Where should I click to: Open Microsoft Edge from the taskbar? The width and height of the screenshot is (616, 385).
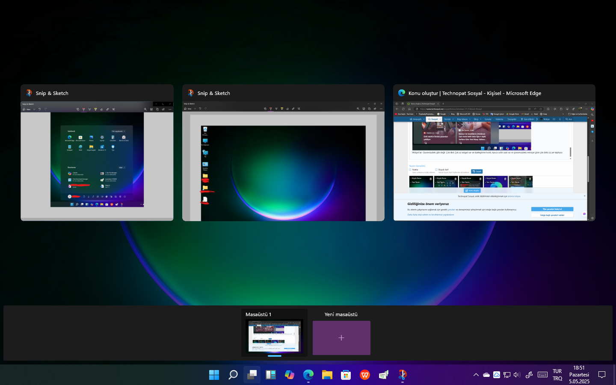click(x=308, y=375)
